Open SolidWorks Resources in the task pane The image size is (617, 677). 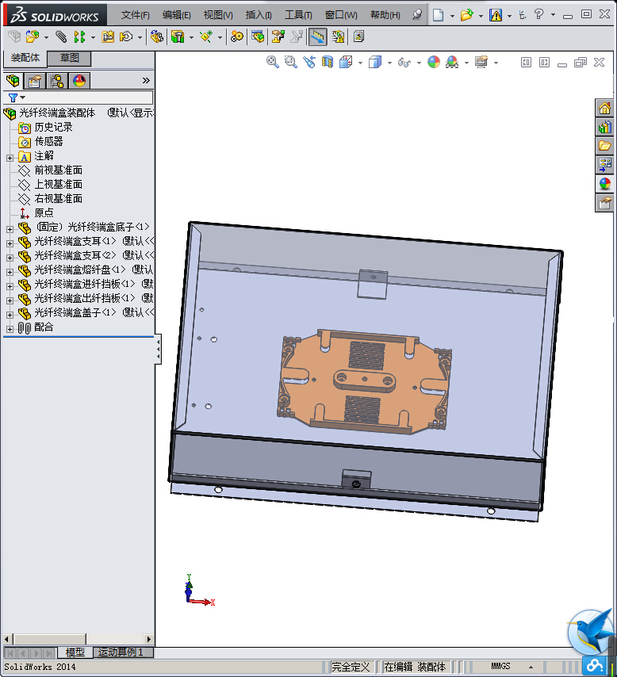(604, 108)
